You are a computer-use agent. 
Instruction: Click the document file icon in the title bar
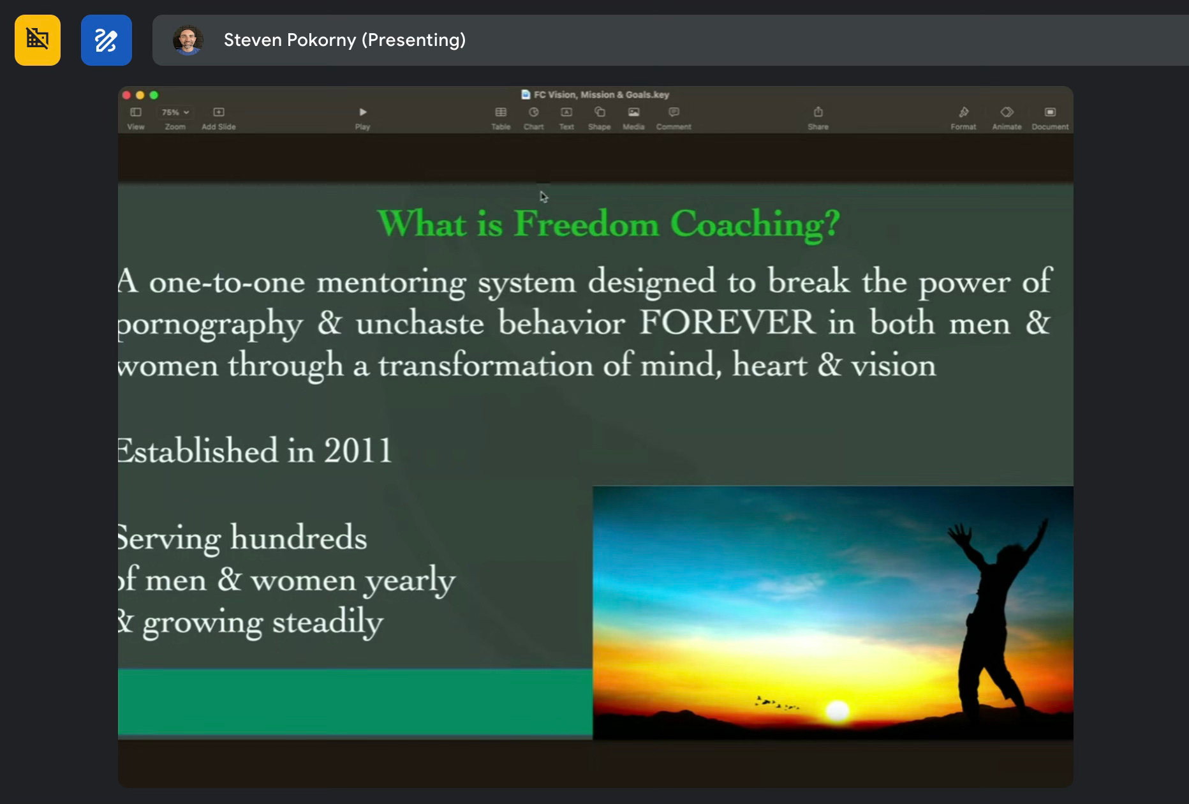pos(526,94)
